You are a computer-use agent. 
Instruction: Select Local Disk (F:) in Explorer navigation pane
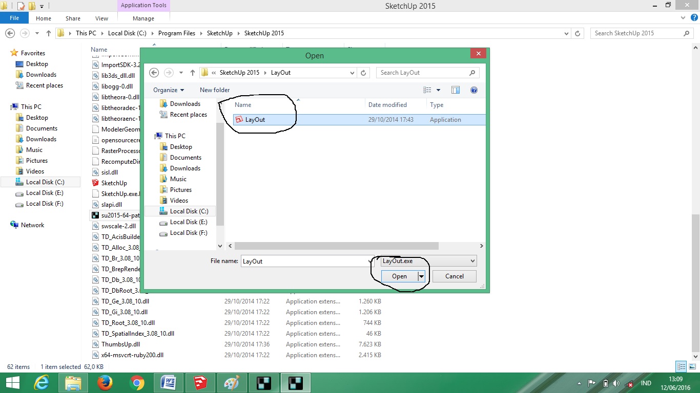coord(45,204)
